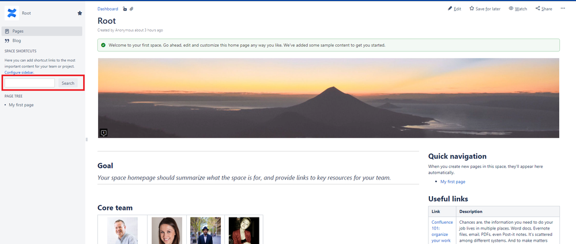Click the Root page title
The width and height of the screenshot is (576, 244).
click(x=107, y=21)
